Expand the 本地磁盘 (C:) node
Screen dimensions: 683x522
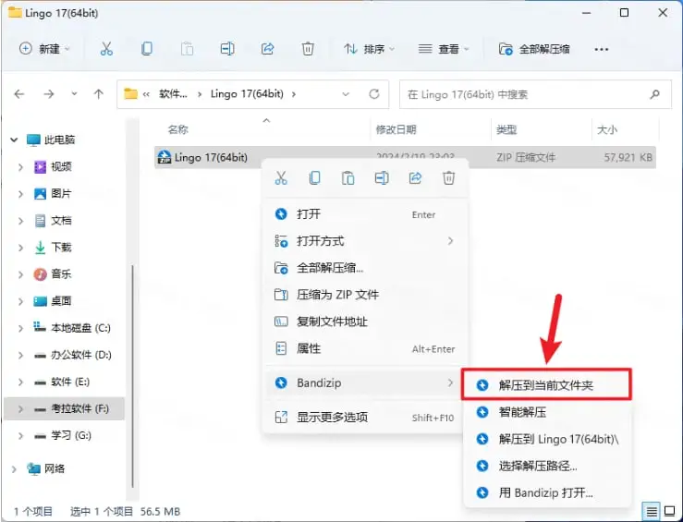coord(20,328)
